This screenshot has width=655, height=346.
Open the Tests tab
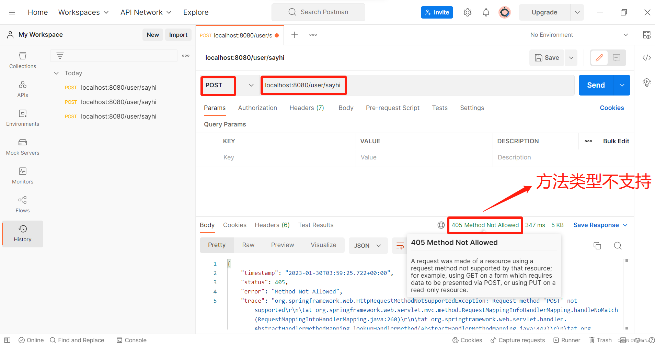(440, 108)
